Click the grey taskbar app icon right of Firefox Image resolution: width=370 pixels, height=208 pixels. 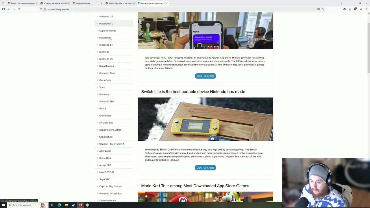(88, 205)
